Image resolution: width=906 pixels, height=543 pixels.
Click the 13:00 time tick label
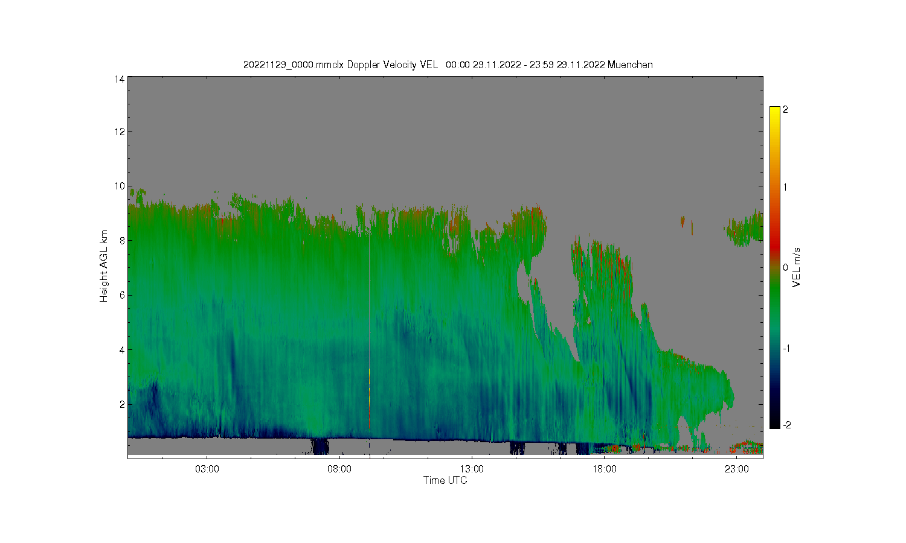click(x=472, y=469)
